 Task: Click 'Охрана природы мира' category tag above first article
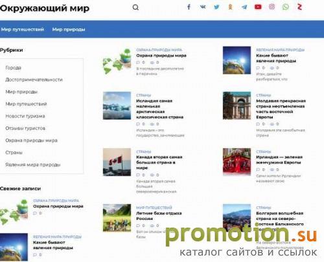tap(159, 50)
